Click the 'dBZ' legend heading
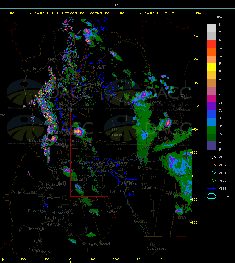This screenshot has width=235, height=263. click(x=219, y=17)
